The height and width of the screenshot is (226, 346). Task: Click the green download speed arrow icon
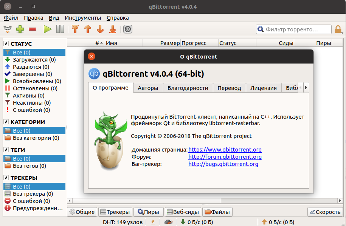(x=183, y=222)
